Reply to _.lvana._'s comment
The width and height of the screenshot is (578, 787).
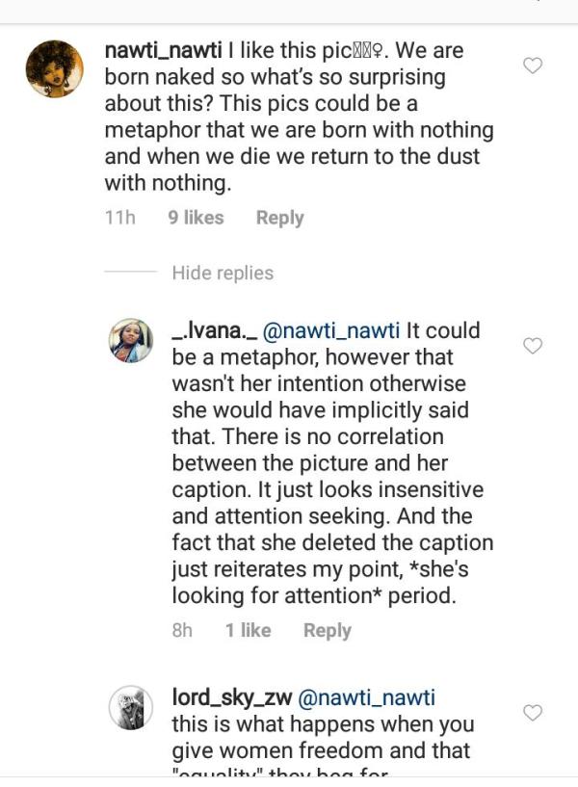click(327, 630)
